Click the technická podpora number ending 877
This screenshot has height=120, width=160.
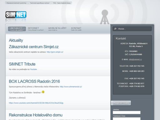[137, 83]
